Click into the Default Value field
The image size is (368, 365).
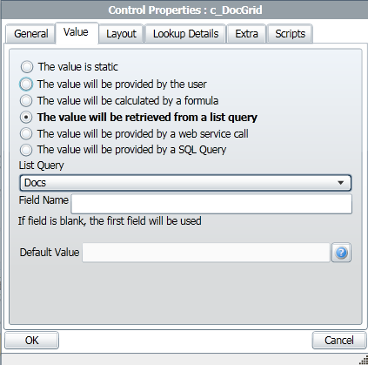click(206, 253)
